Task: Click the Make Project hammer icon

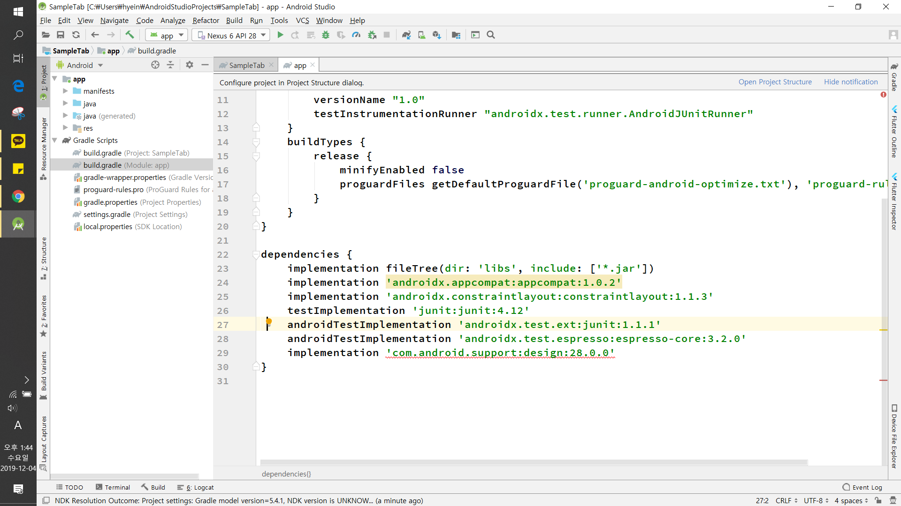Action: [x=130, y=35]
